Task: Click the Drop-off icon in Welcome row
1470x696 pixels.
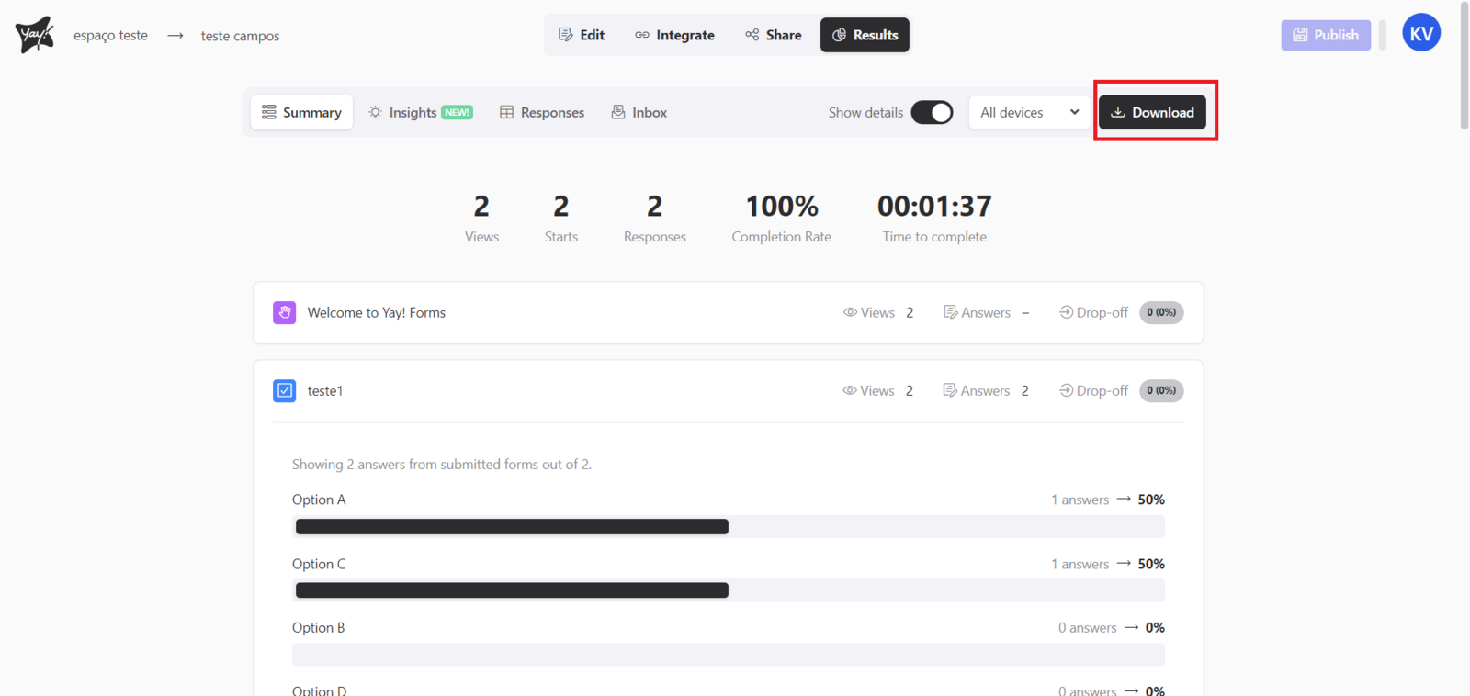Action: [x=1066, y=313]
